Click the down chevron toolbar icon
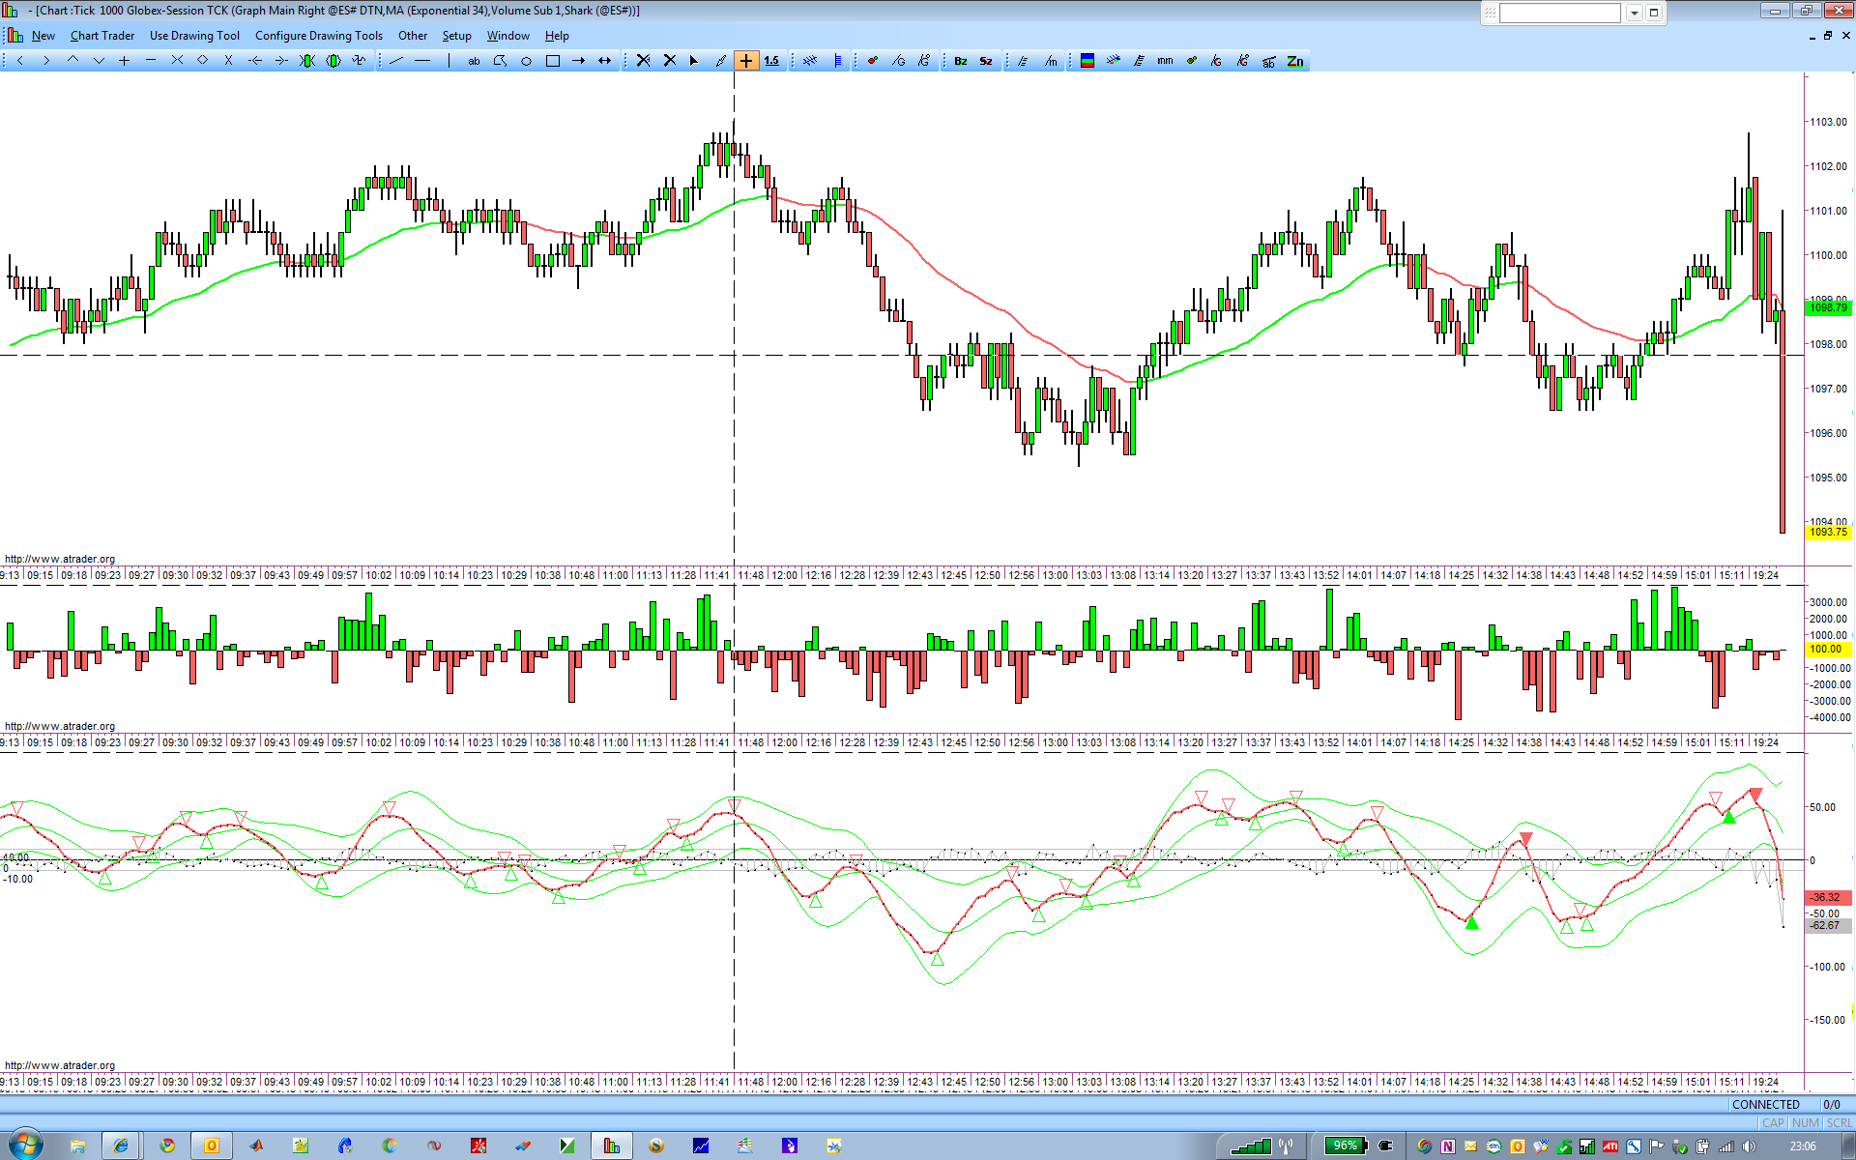Image resolution: width=1856 pixels, height=1160 pixels. 99,61
